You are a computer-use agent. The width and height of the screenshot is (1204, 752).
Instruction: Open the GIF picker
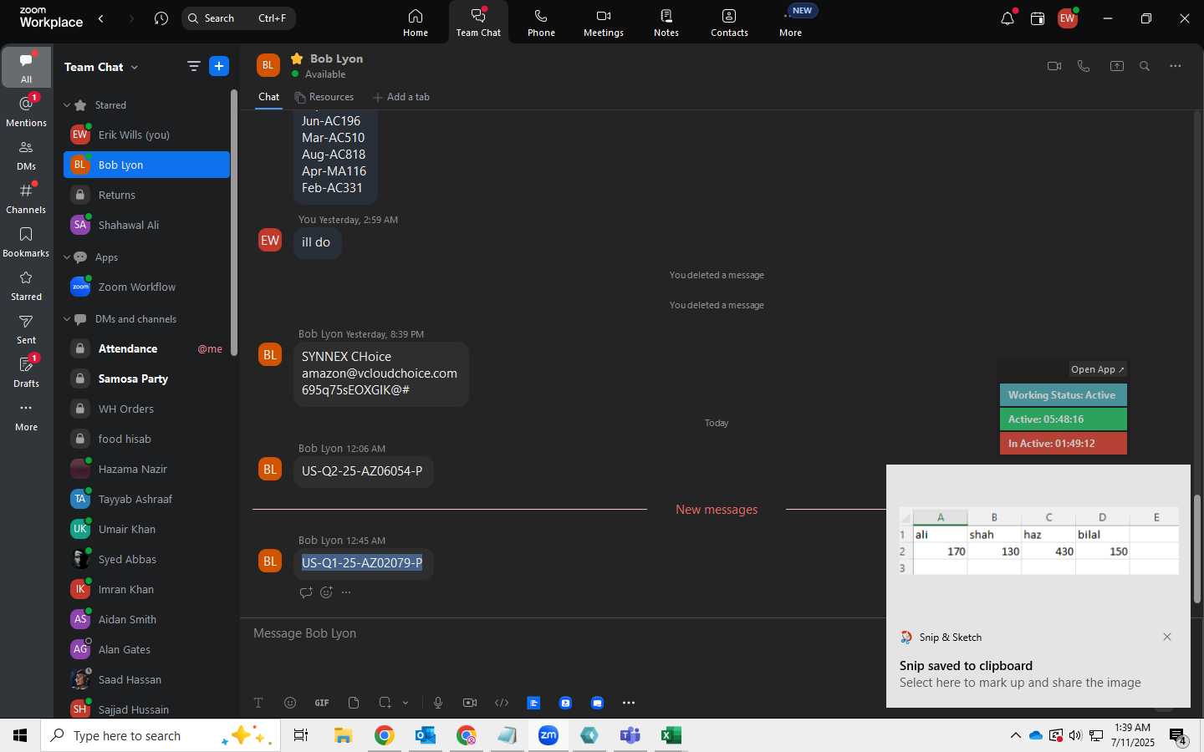tap(322, 703)
